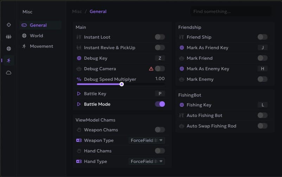Turn off the Battle Mode switch
Image resolution: width=282 pixels, height=177 pixels.
pyautogui.click(x=160, y=104)
